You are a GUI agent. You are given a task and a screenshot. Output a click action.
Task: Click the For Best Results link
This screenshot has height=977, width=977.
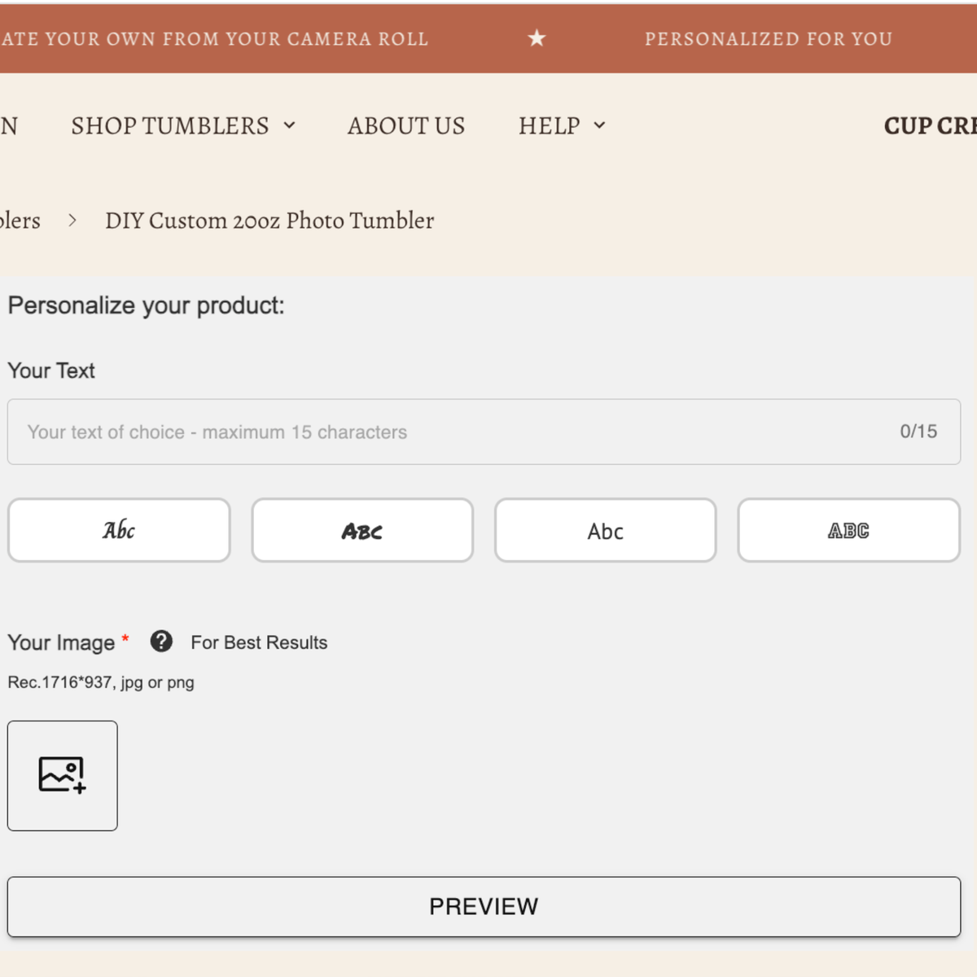pyautogui.click(x=259, y=642)
